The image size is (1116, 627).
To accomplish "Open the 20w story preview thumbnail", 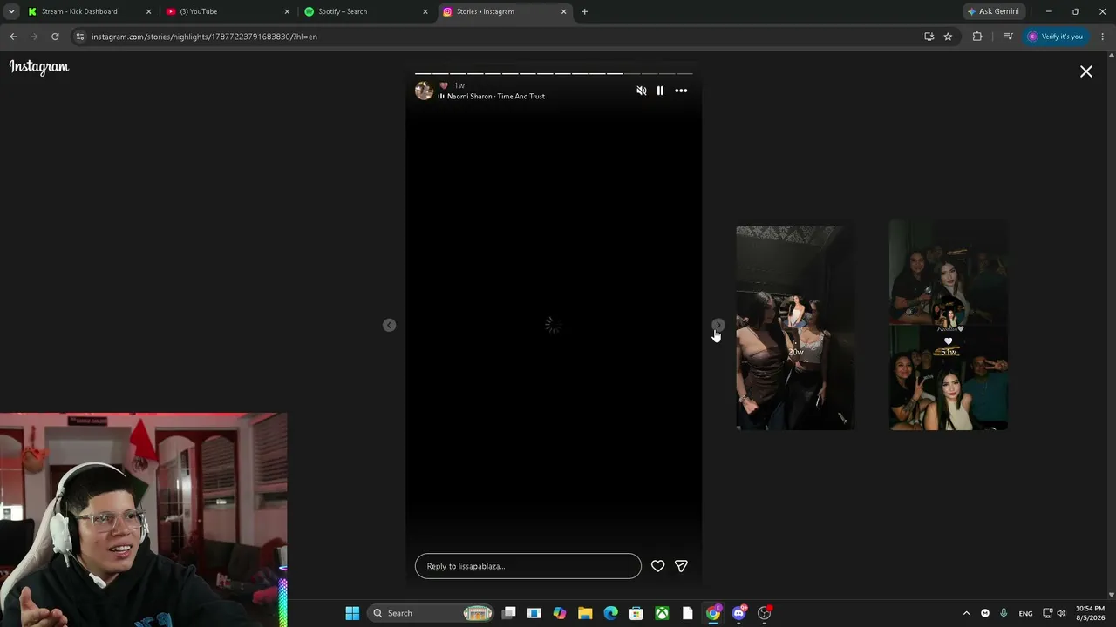I will pos(795,327).
